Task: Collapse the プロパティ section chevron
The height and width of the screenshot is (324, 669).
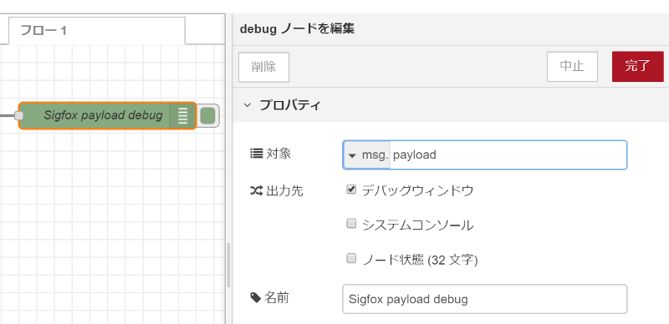Action: point(248,105)
